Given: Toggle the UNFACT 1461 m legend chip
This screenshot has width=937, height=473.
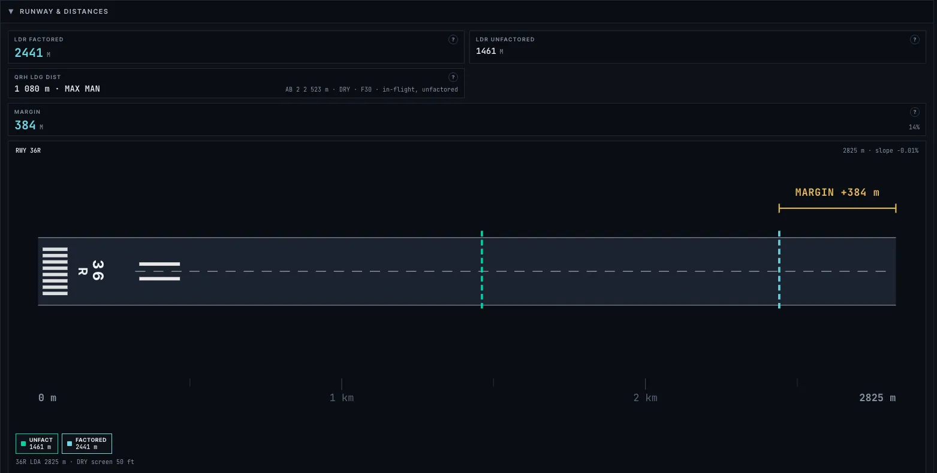Looking at the screenshot, I should tap(37, 444).
